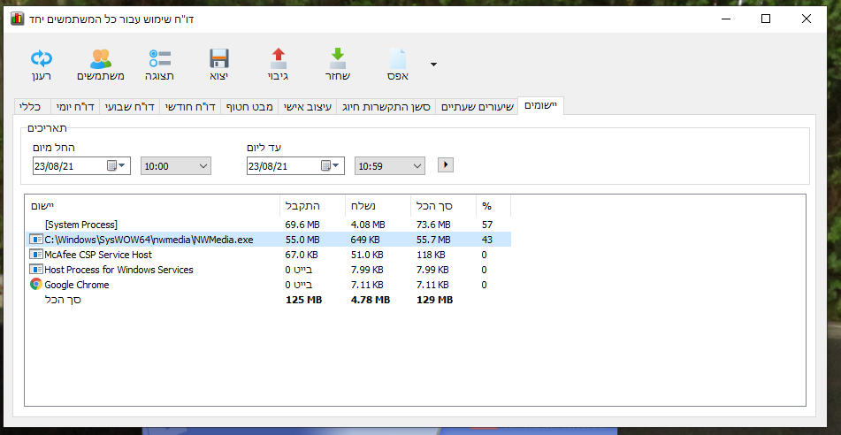Select the יישומים tab

tap(540, 106)
